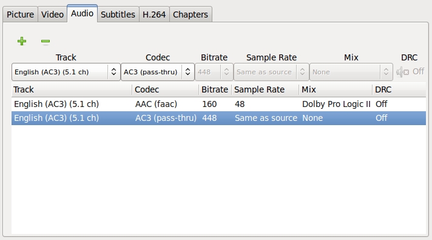Open the Subtitles tab

click(x=118, y=15)
